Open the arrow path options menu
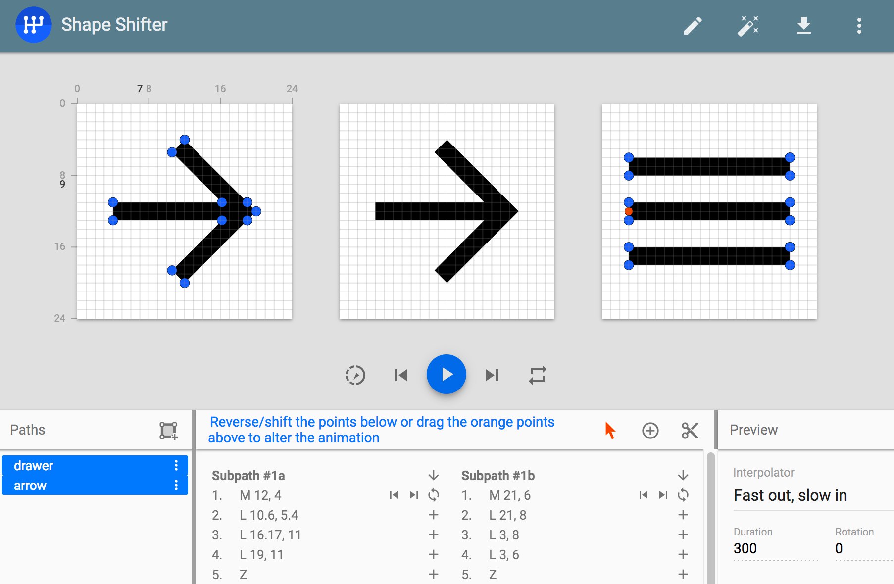 176,485
